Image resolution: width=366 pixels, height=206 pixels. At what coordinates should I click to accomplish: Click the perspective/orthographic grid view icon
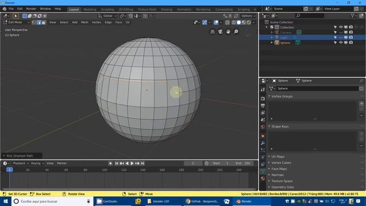[212, 31]
